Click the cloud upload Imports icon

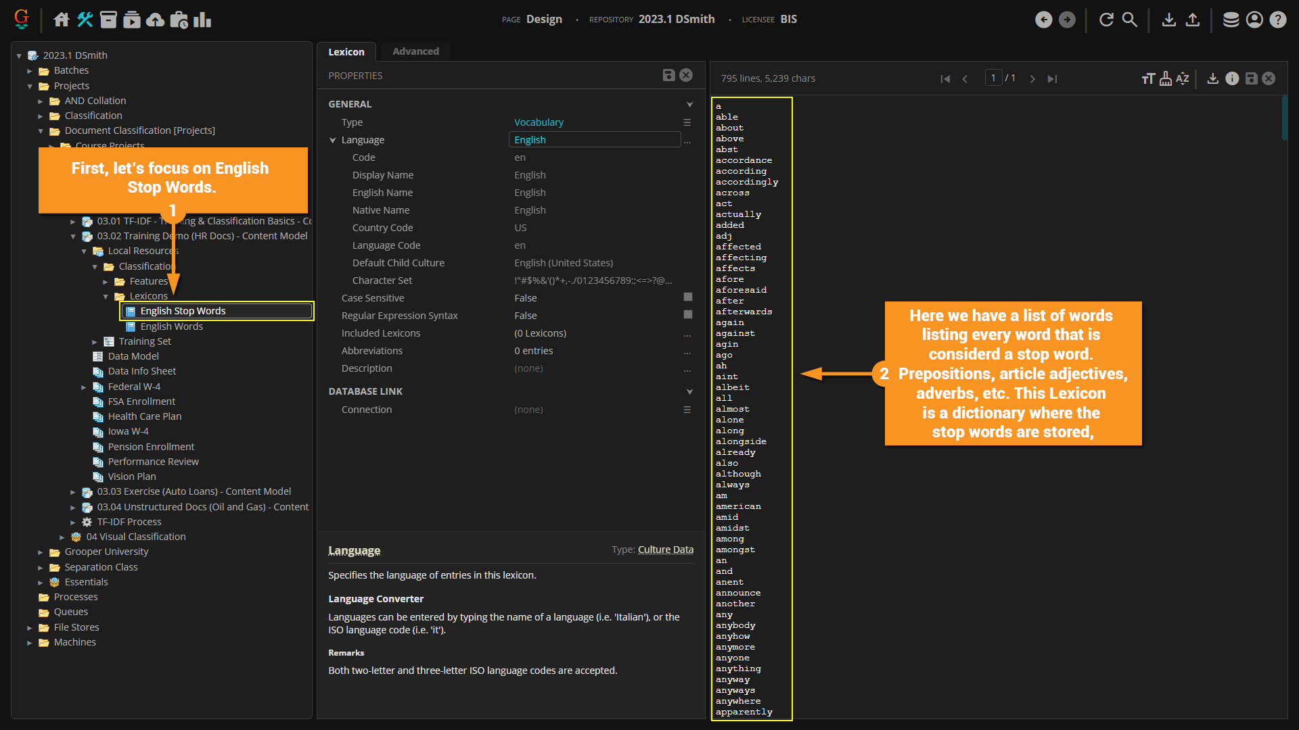(156, 20)
